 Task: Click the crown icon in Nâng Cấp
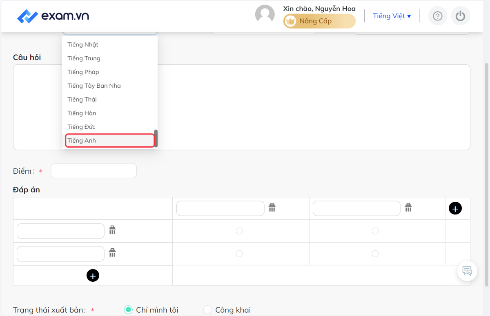coord(290,21)
